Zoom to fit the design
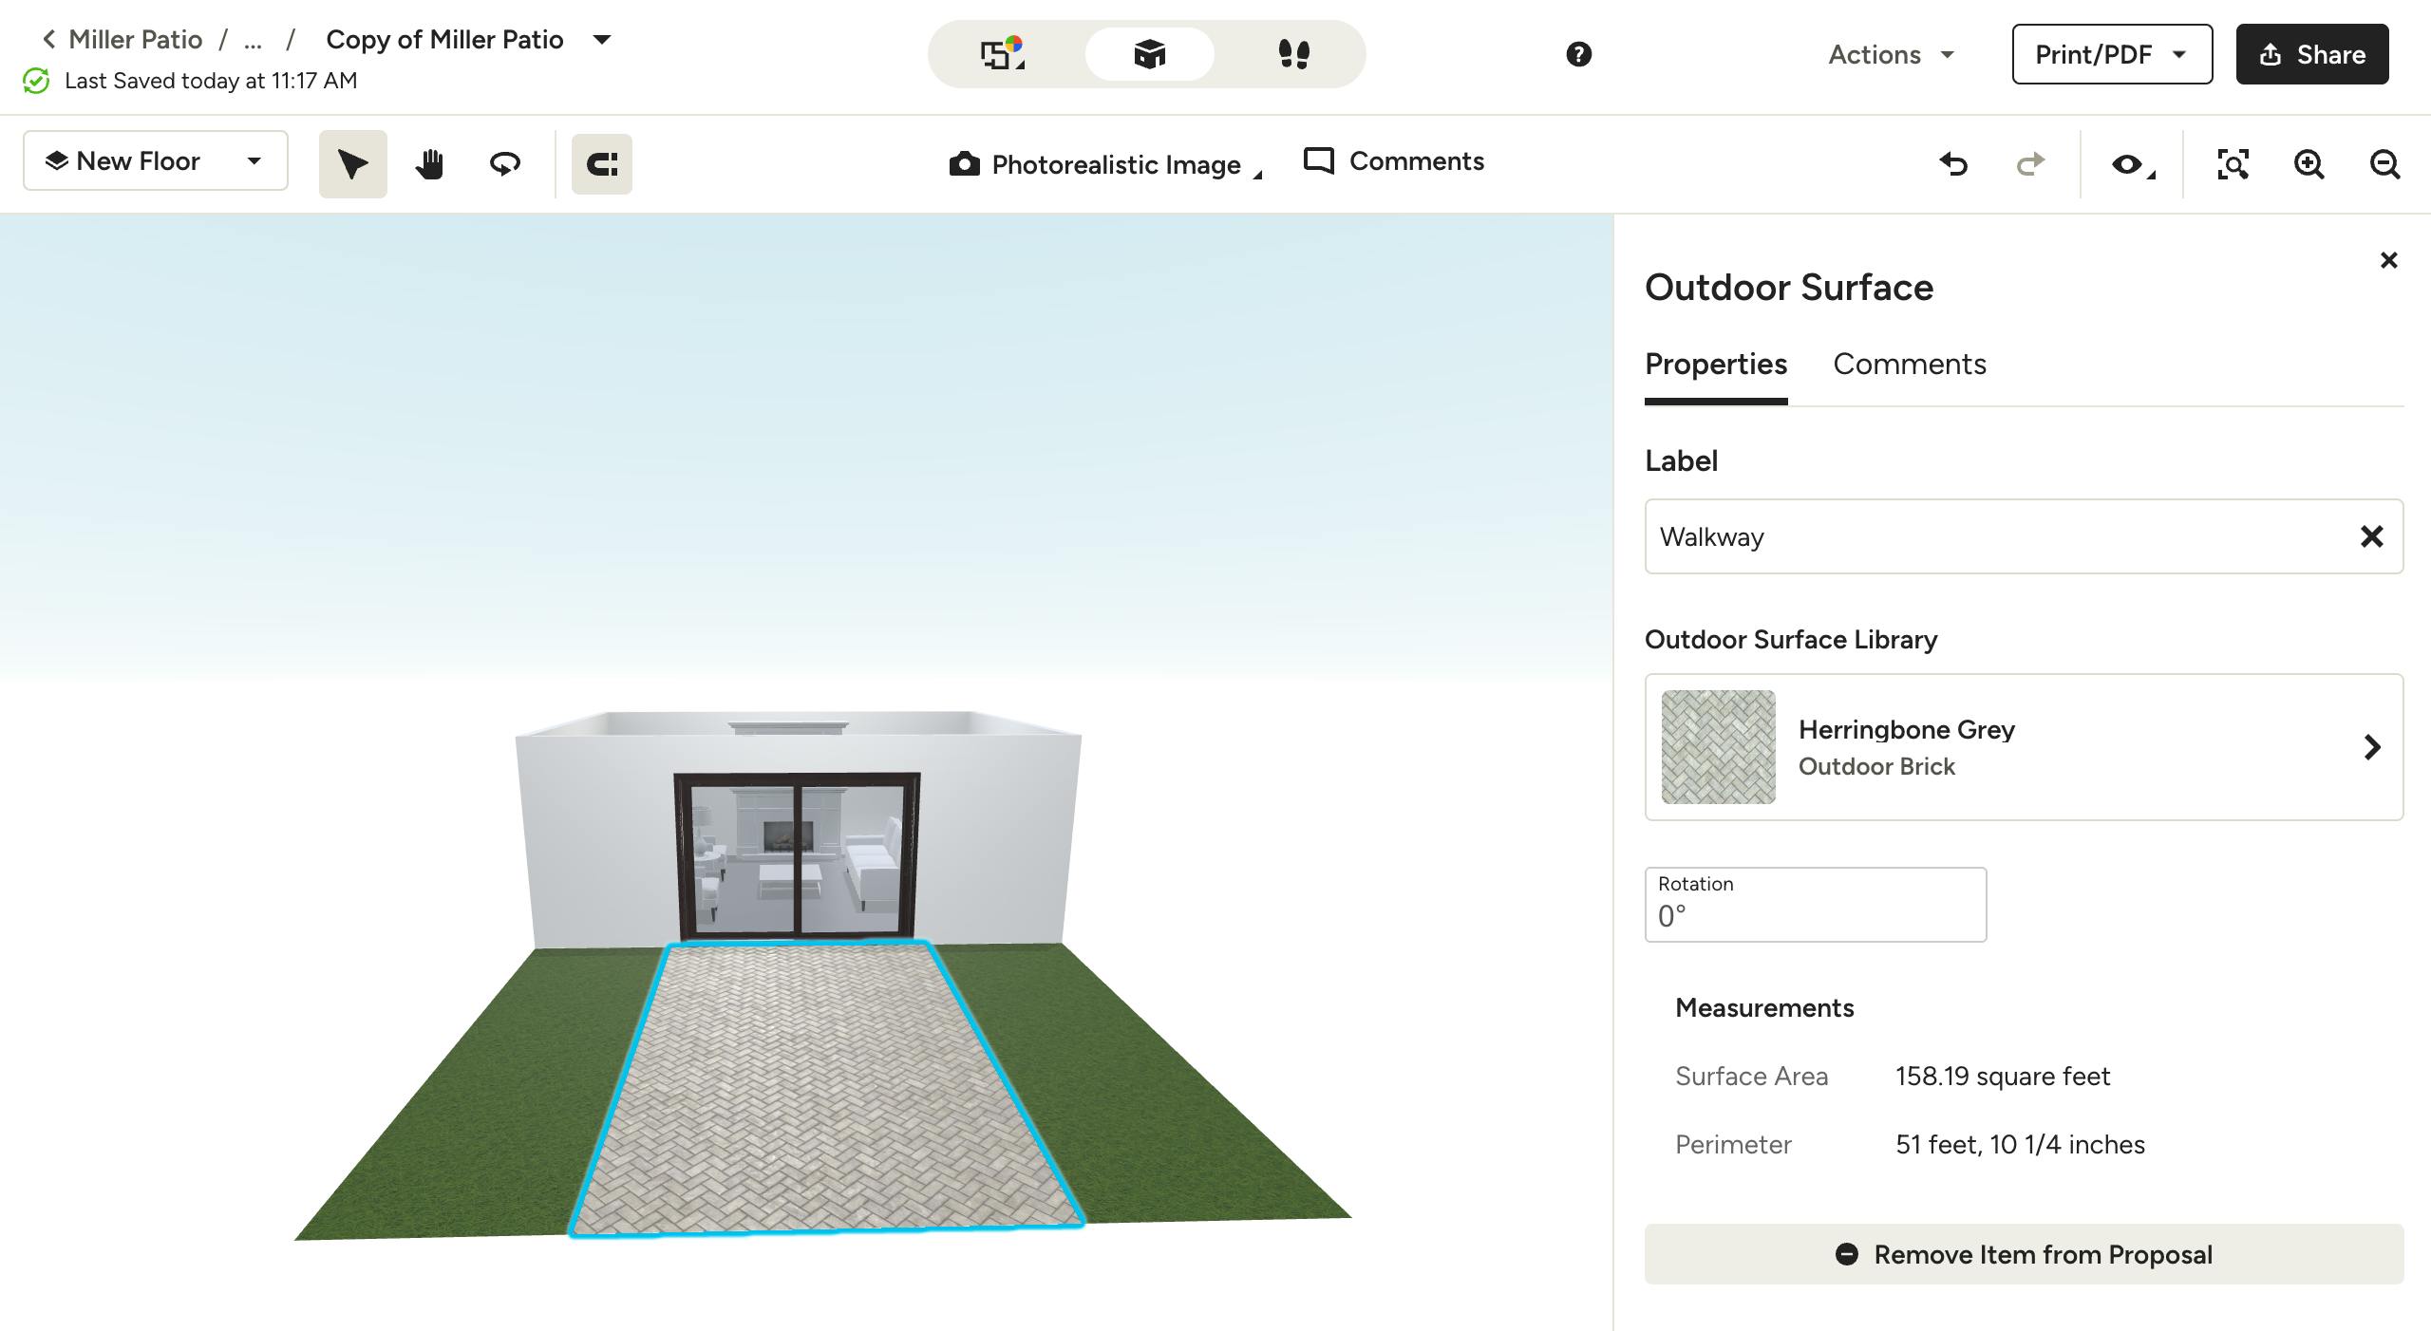2431x1331 pixels. (2233, 164)
